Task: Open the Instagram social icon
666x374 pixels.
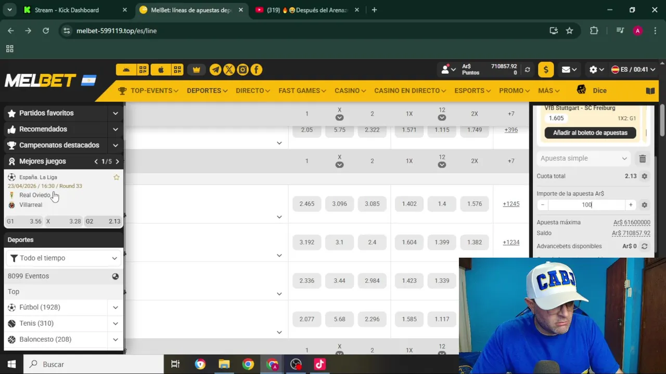Action: click(x=242, y=70)
